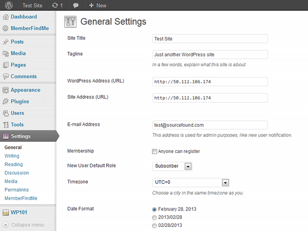Screen dimensions: 308x231
Task: Click the E-mail Address input field
Action: click(x=210, y=125)
